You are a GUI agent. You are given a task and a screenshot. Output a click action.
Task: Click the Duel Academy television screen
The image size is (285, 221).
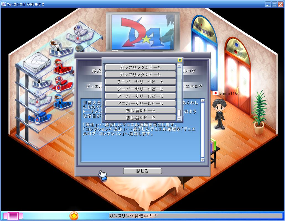click(x=143, y=32)
